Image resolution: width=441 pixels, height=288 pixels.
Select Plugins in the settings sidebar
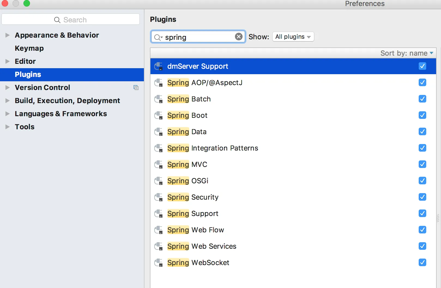(x=72, y=74)
